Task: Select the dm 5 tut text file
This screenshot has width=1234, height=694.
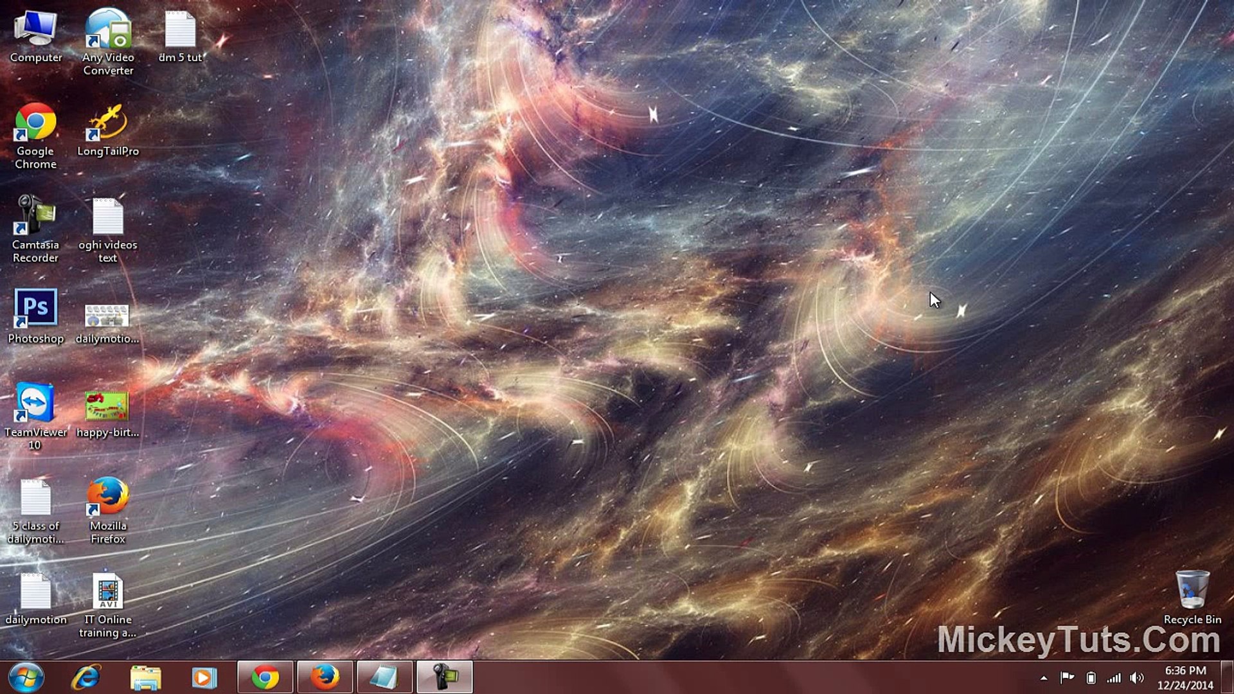Action: pos(181,31)
